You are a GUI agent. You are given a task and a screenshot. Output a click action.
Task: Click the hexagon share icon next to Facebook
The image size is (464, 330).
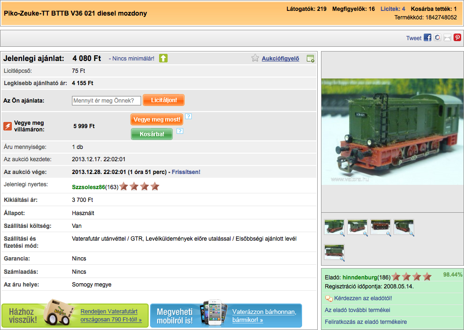pyautogui.click(x=437, y=38)
